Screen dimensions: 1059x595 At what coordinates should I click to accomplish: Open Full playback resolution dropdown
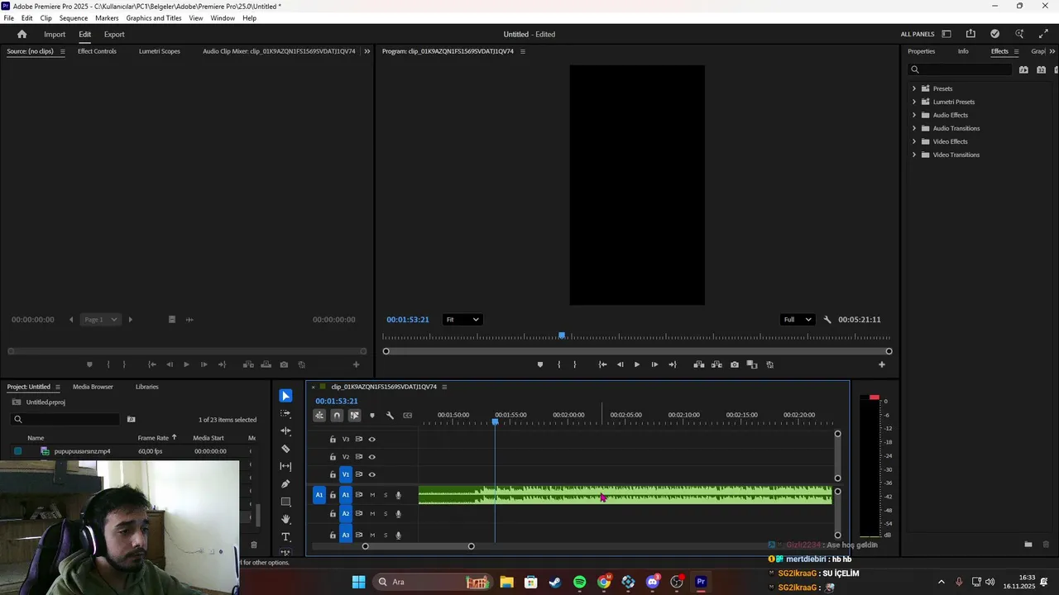pos(798,320)
